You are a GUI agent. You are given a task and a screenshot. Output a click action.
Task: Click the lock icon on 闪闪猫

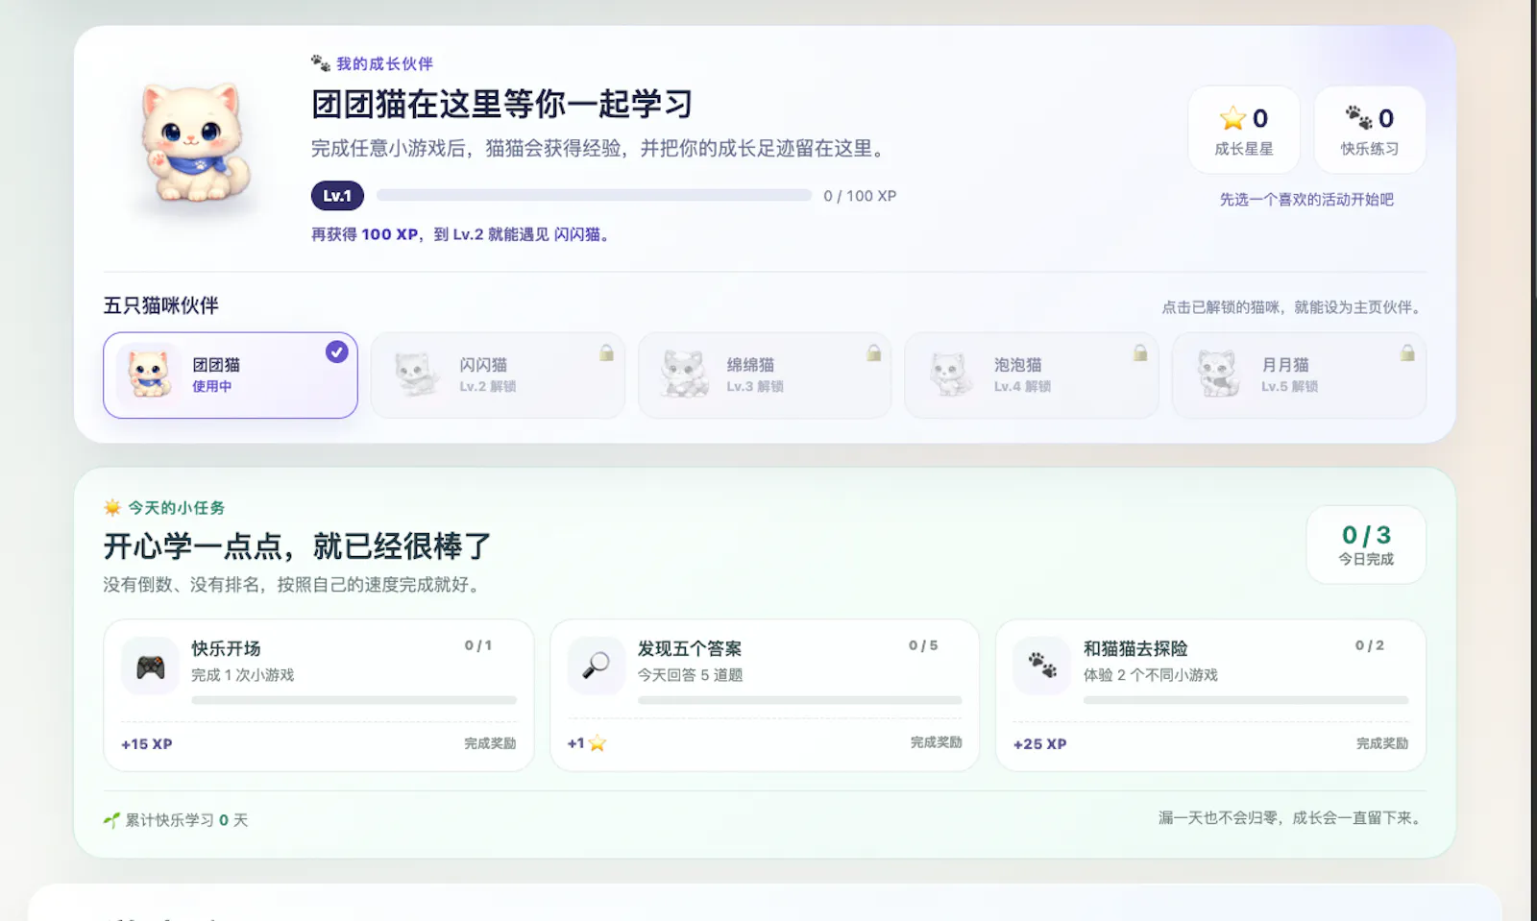(x=606, y=352)
